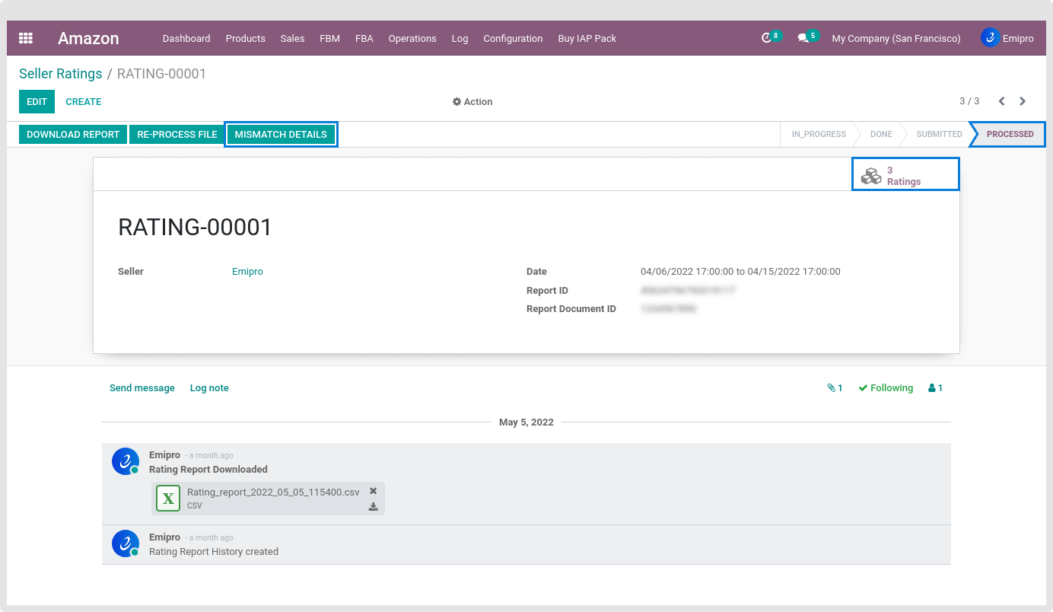
Task: Delete the attached CSV with X icon
Action: coord(373,492)
